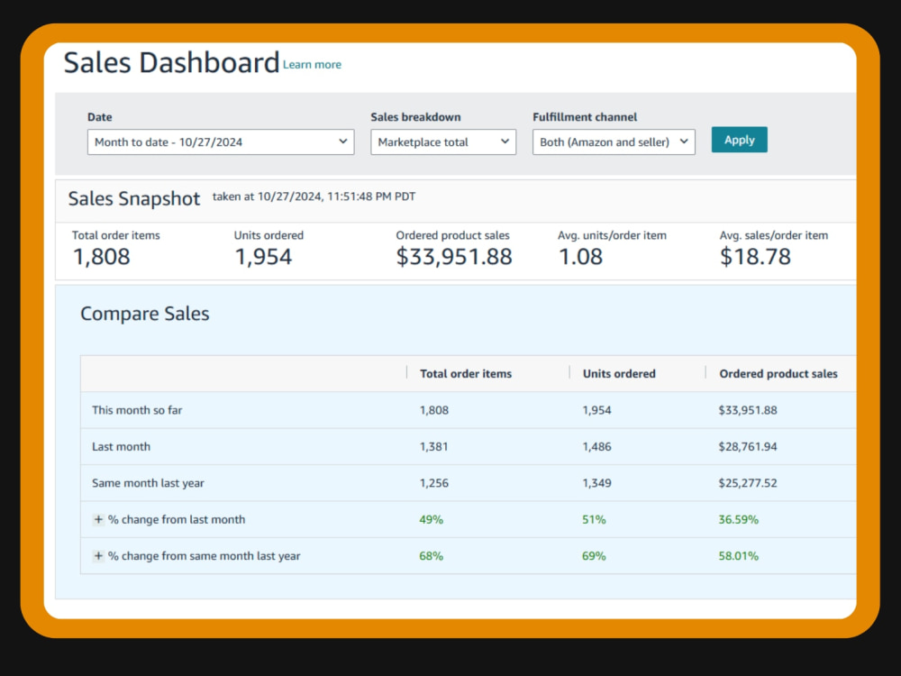Open the Learn more link
901x676 pixels.
(312, 64)
